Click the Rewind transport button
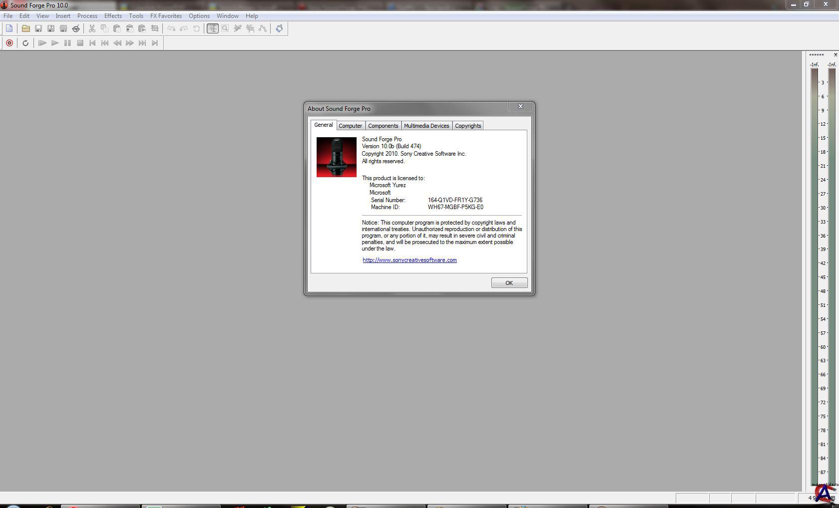This screenshot has height=508, width=839. (117, 43)
